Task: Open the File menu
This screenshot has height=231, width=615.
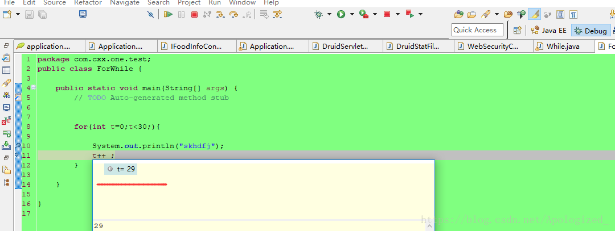Action: 9,2
